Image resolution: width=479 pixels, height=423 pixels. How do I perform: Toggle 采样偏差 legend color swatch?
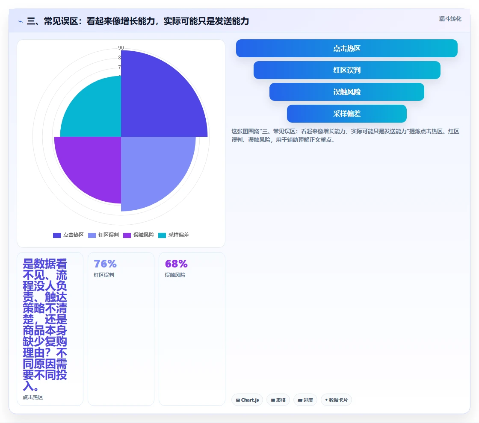click(162, 235)
